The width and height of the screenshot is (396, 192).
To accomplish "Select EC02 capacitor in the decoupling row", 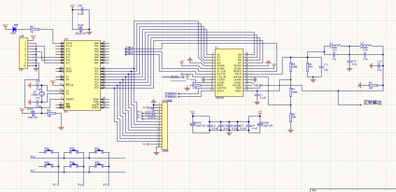I will tap(193, 124).
